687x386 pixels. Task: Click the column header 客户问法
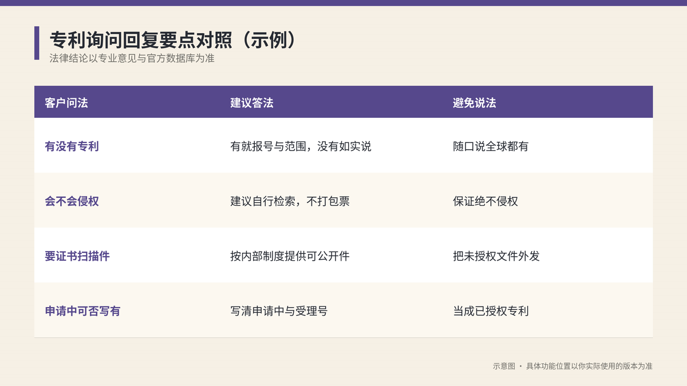pyautogui.click(x=66, y=103)
